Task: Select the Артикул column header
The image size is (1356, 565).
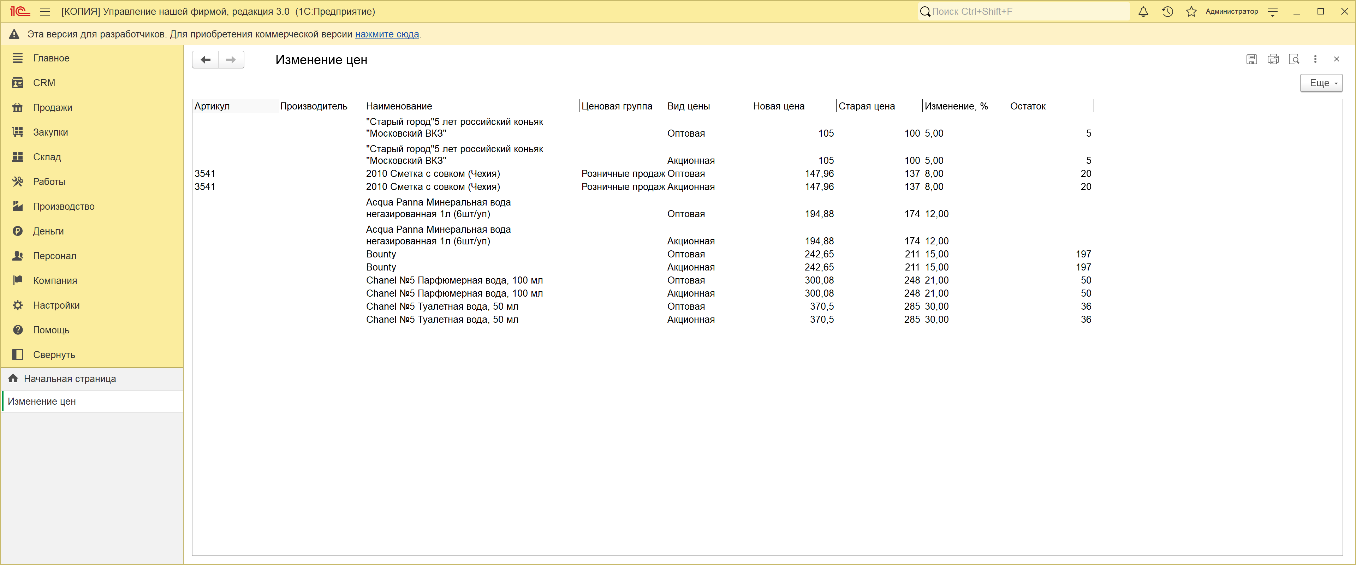Action: click(x=235, y=106)
